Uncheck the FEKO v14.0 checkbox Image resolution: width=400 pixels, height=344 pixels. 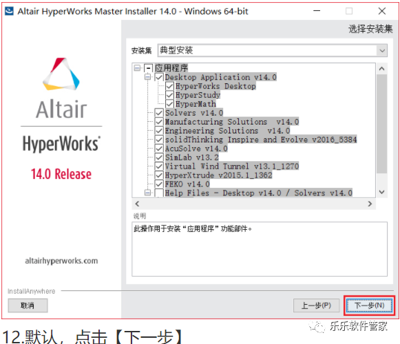159,184
